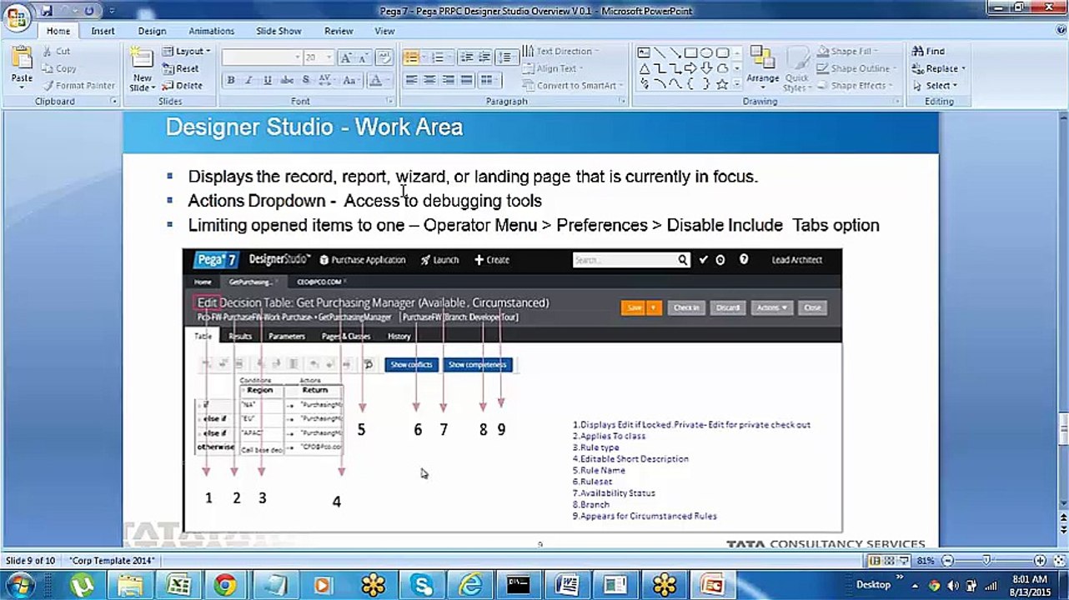The width and height of the screenshot is (1069, 600).
Task: Decrease font size with Shrink Font
Action: (x=364, y=57)
